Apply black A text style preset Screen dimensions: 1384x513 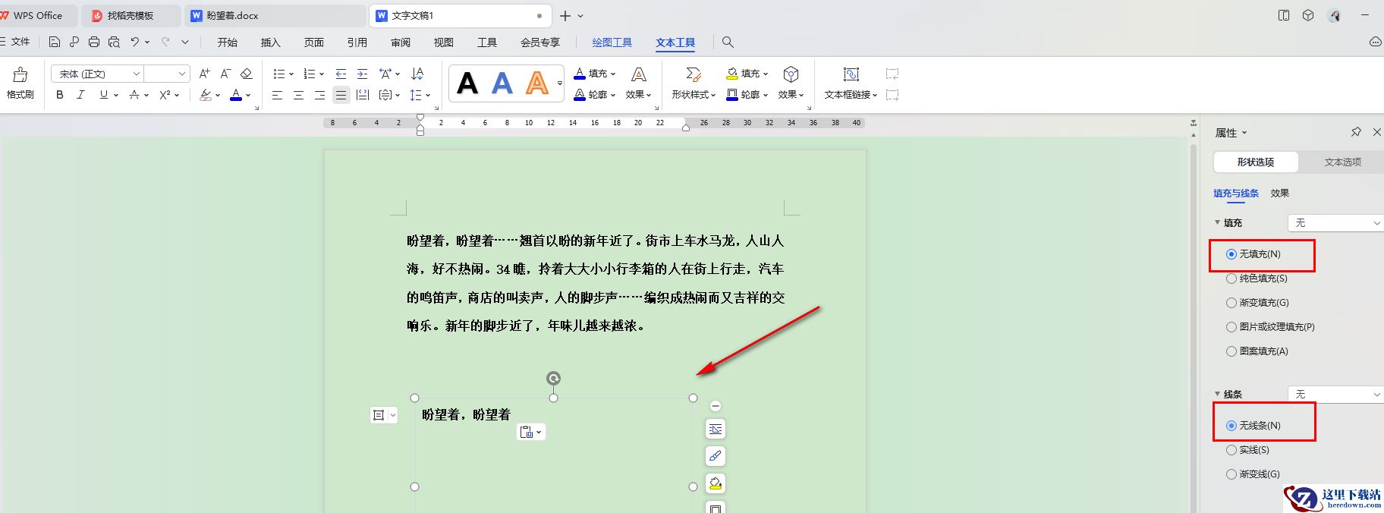tap(467, 83)
